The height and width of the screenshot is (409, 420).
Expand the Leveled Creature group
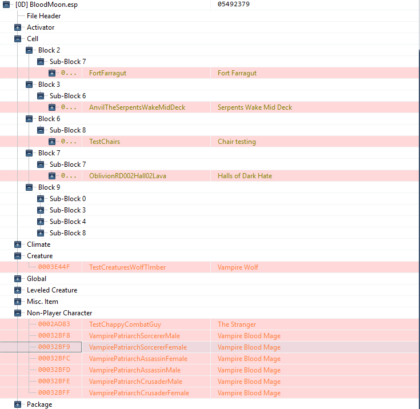[17, 290]
